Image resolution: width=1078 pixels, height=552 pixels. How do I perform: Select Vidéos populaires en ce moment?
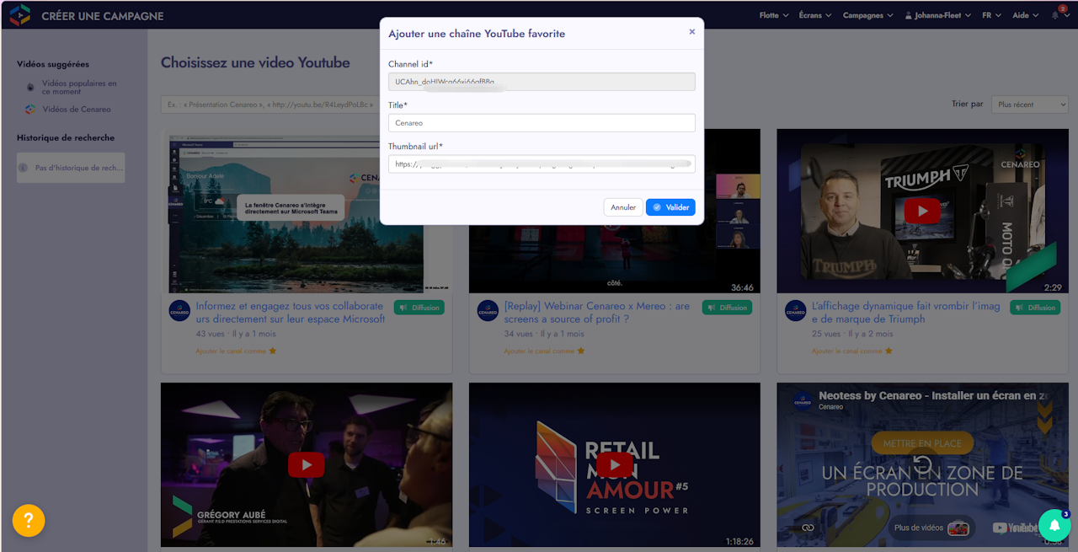tap(79, 87)
